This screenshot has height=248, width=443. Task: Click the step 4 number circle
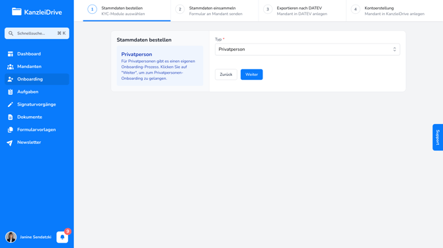(356, 9)
